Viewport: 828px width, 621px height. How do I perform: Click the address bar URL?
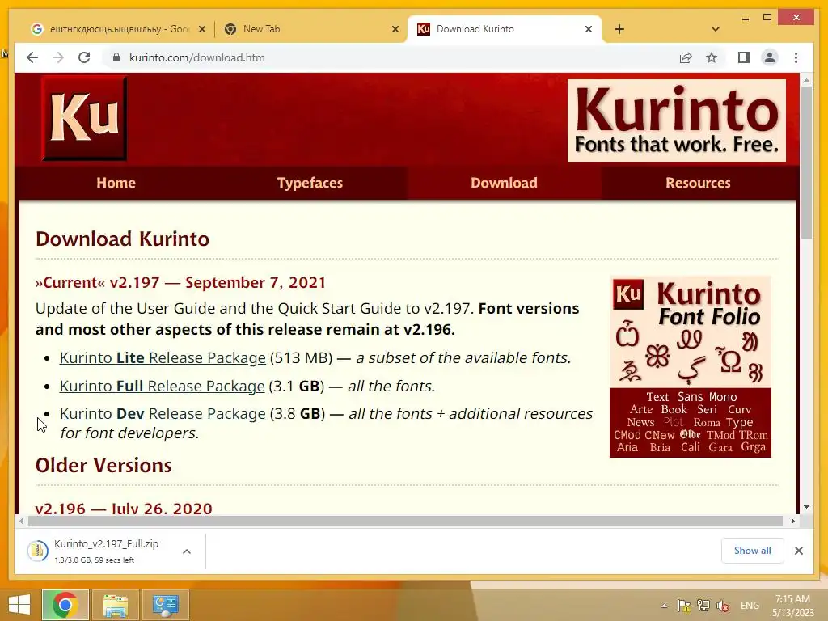point(197,57)
